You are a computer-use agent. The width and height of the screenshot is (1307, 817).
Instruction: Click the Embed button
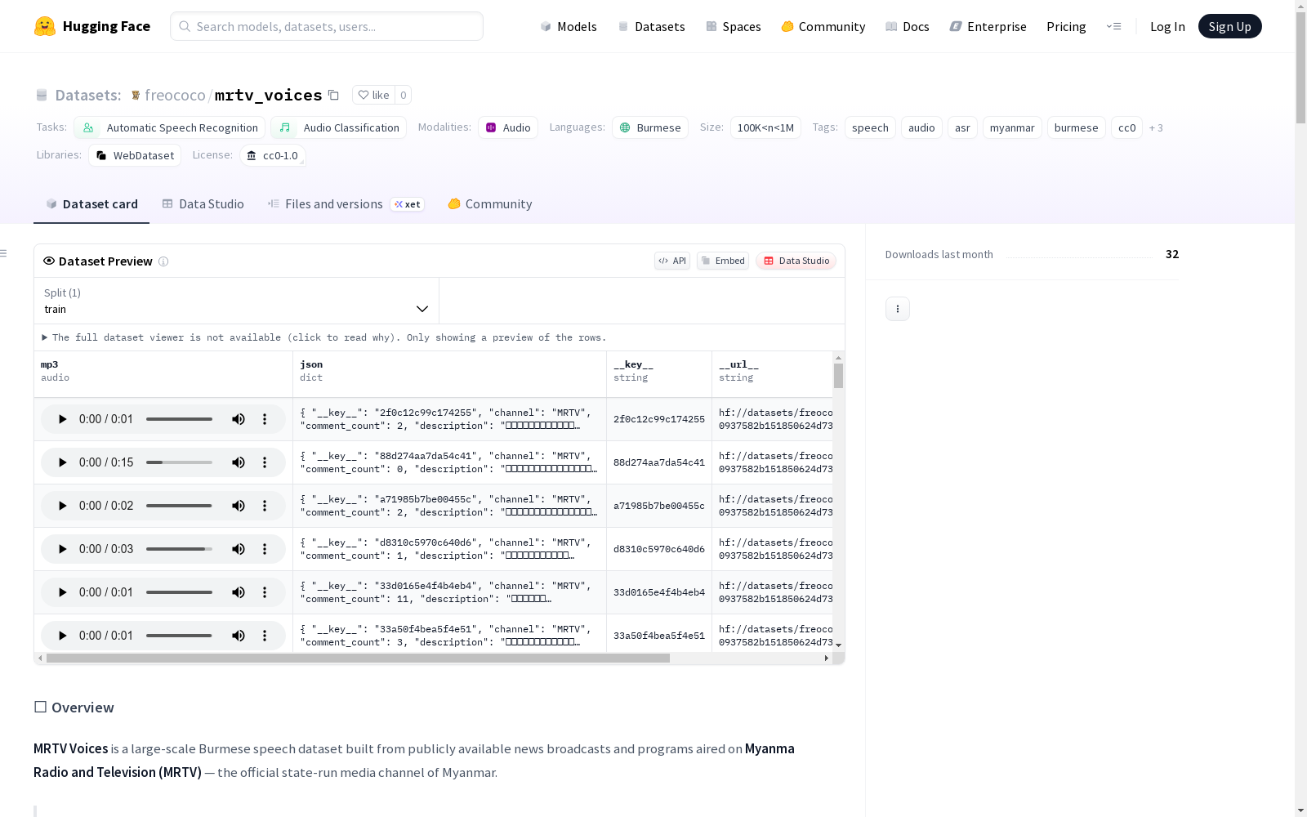click(723, 261)
